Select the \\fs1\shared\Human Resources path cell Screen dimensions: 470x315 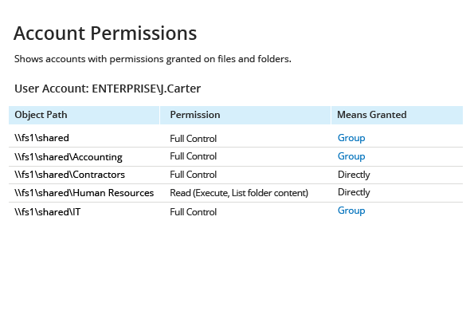[84, 193]
